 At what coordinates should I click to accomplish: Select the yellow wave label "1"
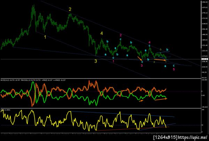click(45, 37)
